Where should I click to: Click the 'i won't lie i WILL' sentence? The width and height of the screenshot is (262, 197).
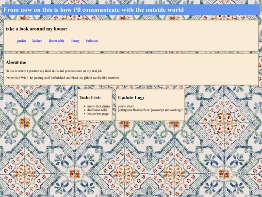[x=62, y=78]
